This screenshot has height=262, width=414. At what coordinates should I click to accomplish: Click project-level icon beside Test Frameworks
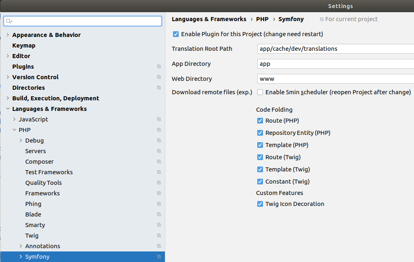tap(159, 172)
